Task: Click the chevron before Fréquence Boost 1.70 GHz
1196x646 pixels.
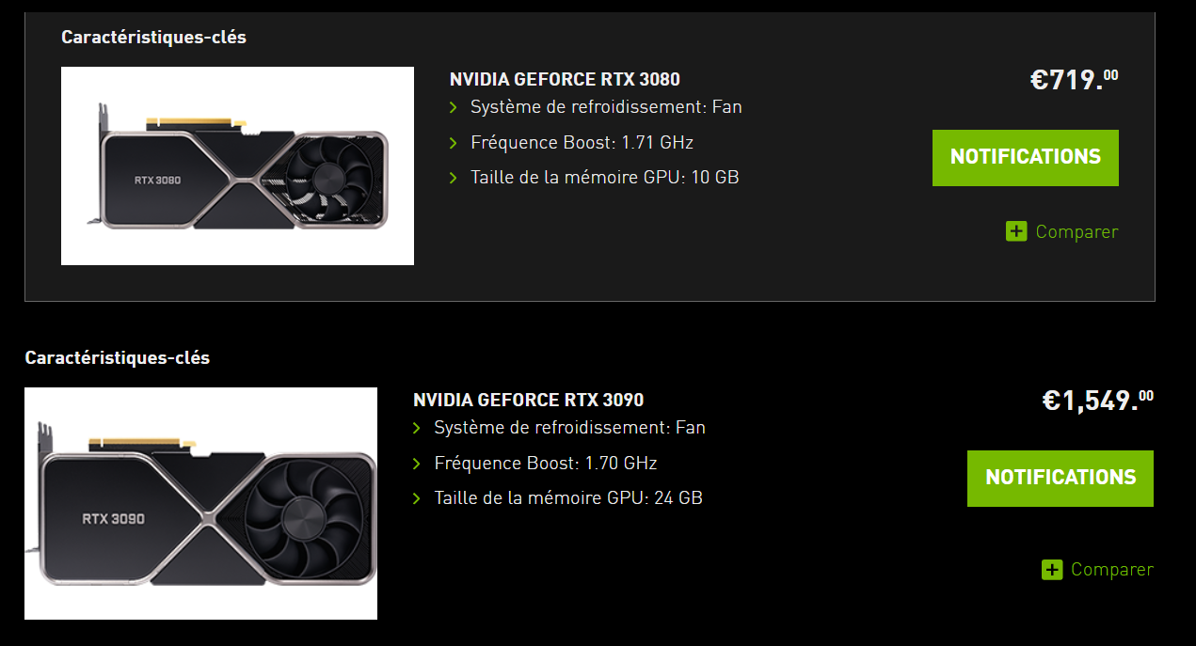Action: point(417,464)
